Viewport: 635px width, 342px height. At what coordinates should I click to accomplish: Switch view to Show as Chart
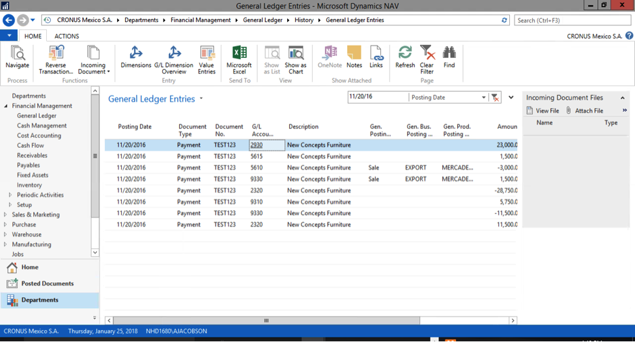(x=296, y=60)
